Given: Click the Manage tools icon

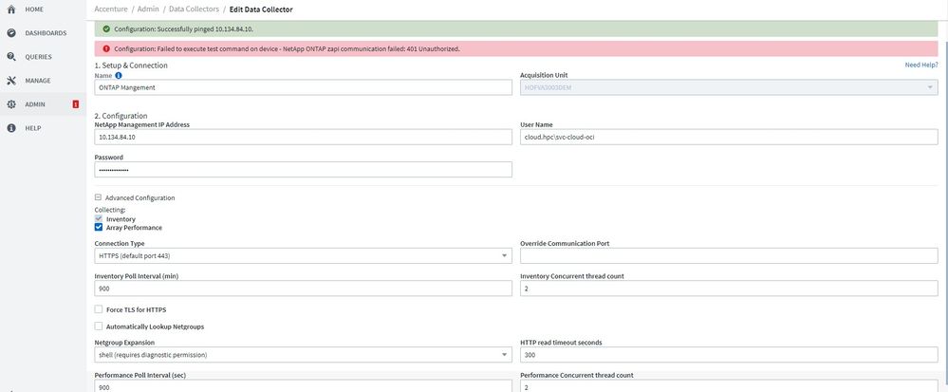Looking at the screenshot, I should coord(10,81).
